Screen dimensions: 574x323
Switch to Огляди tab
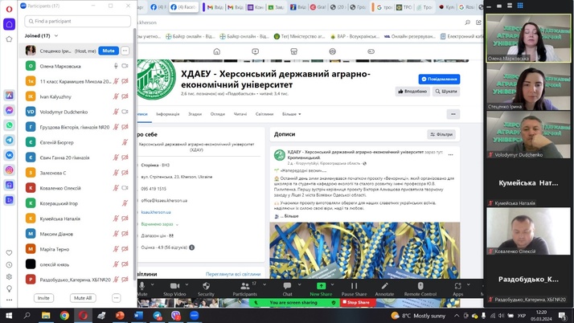coord(217,114)
